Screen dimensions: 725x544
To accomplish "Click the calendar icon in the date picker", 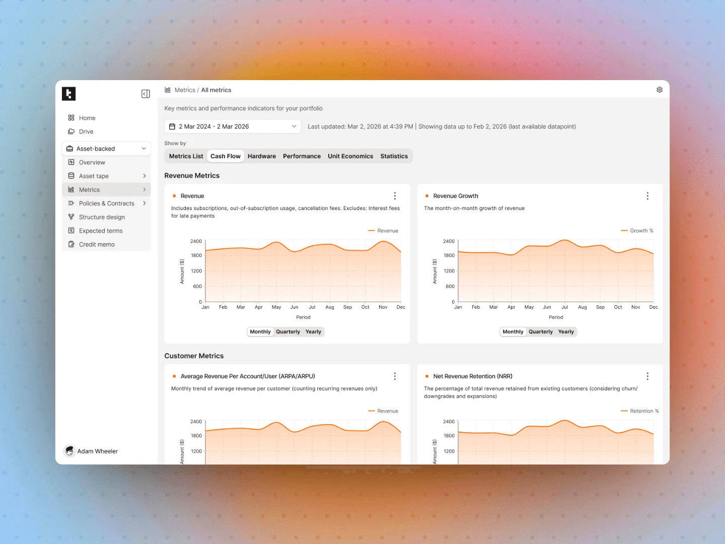I will (x=172, y=126).
